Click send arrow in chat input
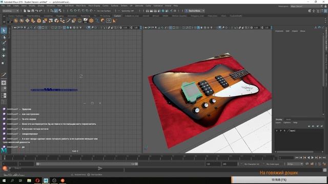 point(100,168)
